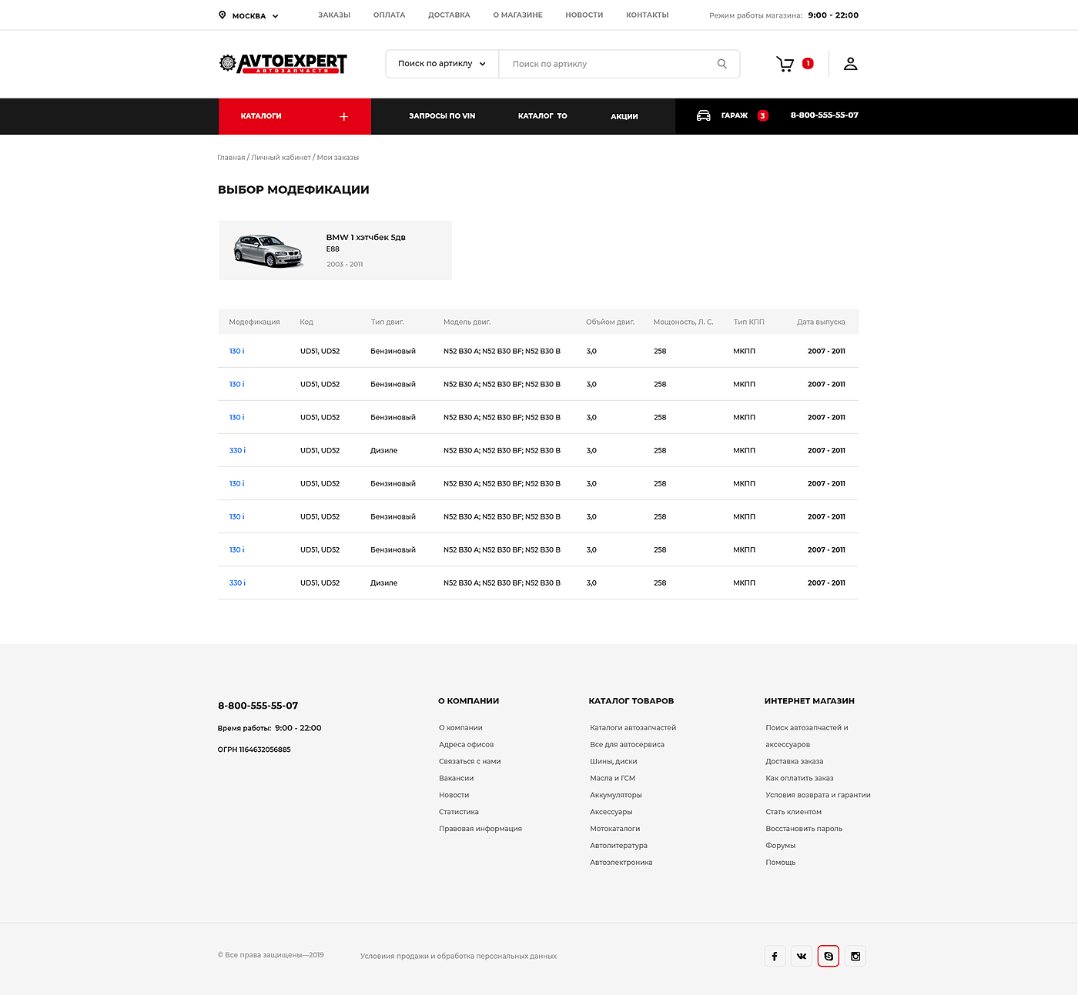Open footer link Адреса офисов
The width and height of the screenshot is (1078, 995).
[x=467, y=745]
